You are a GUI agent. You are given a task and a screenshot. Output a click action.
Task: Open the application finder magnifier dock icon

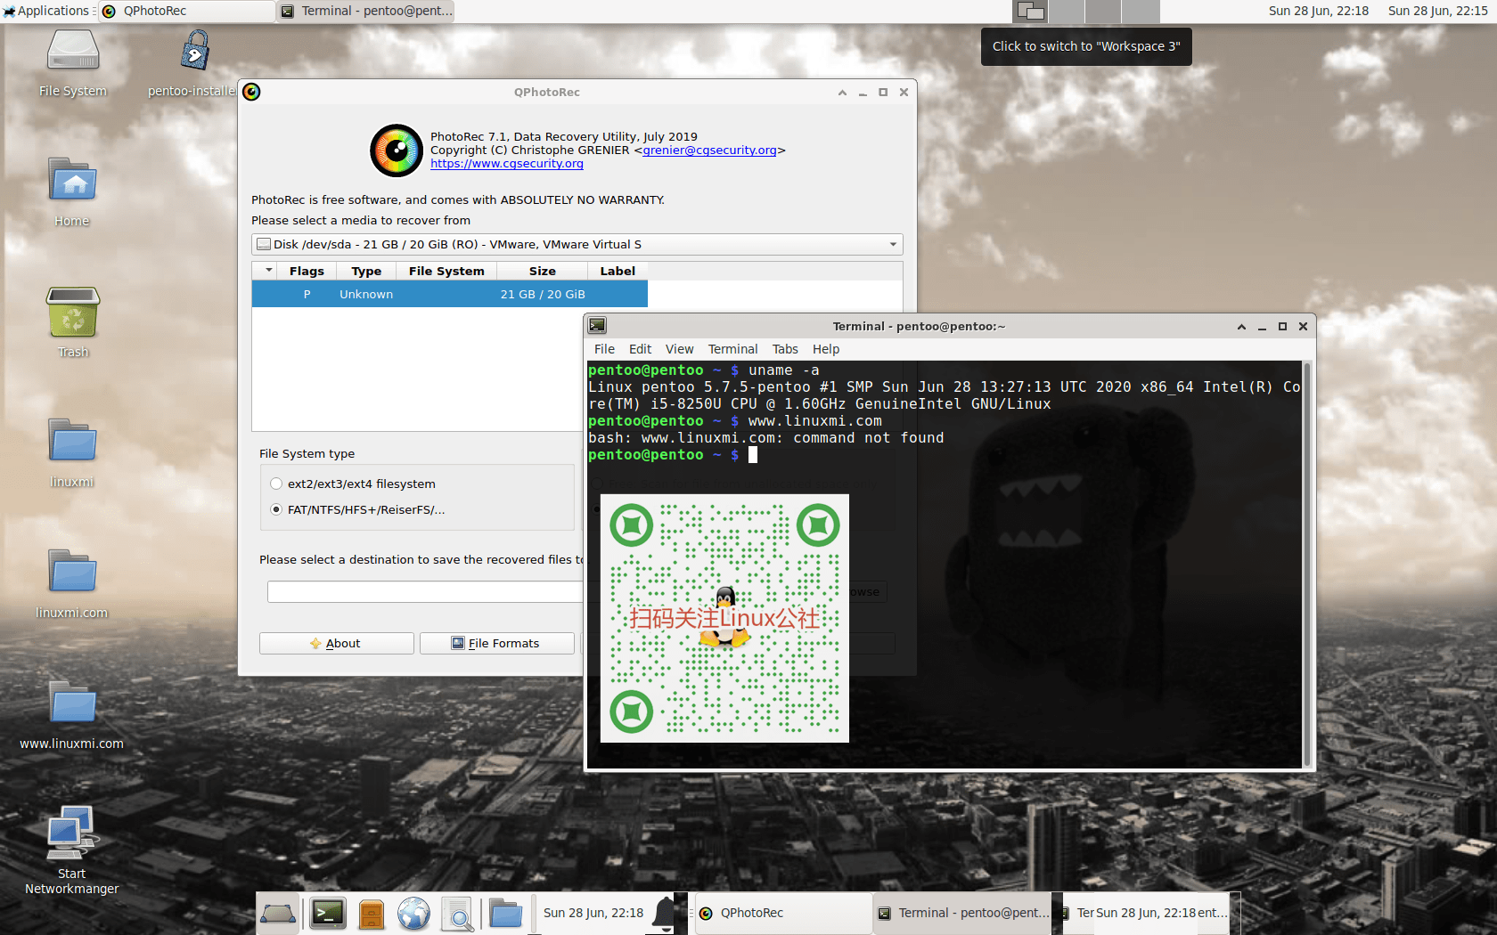tap(458, 914)
